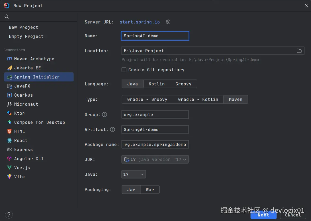Click the Vue.js icon
Image resolution: width=311 pixels, height=221 pixels.
pos(9,168)
